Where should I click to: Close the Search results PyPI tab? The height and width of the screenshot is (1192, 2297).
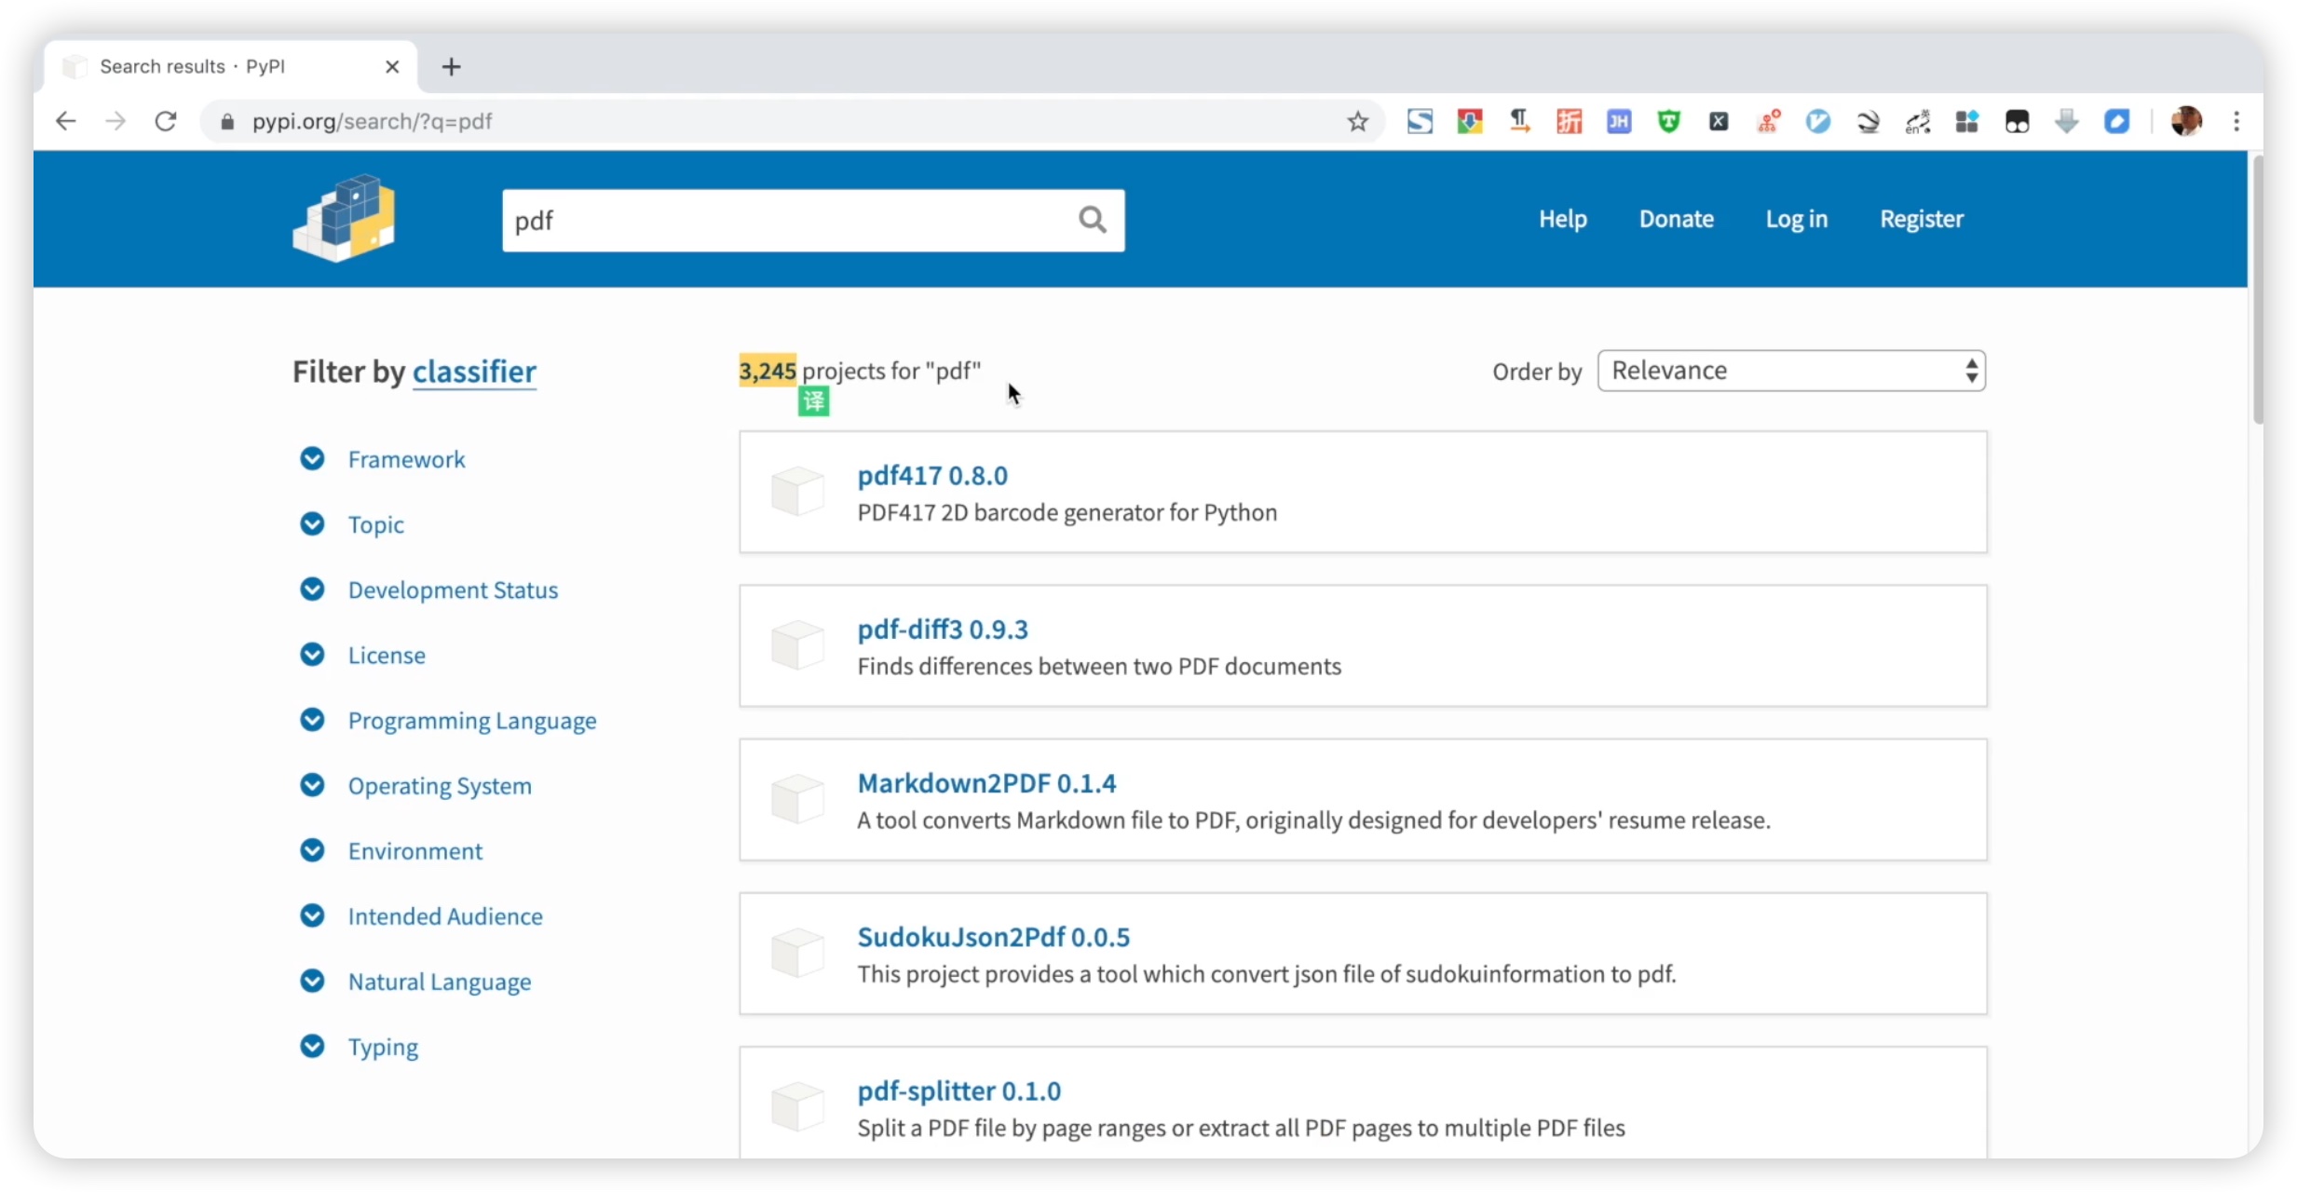(392, 66)
